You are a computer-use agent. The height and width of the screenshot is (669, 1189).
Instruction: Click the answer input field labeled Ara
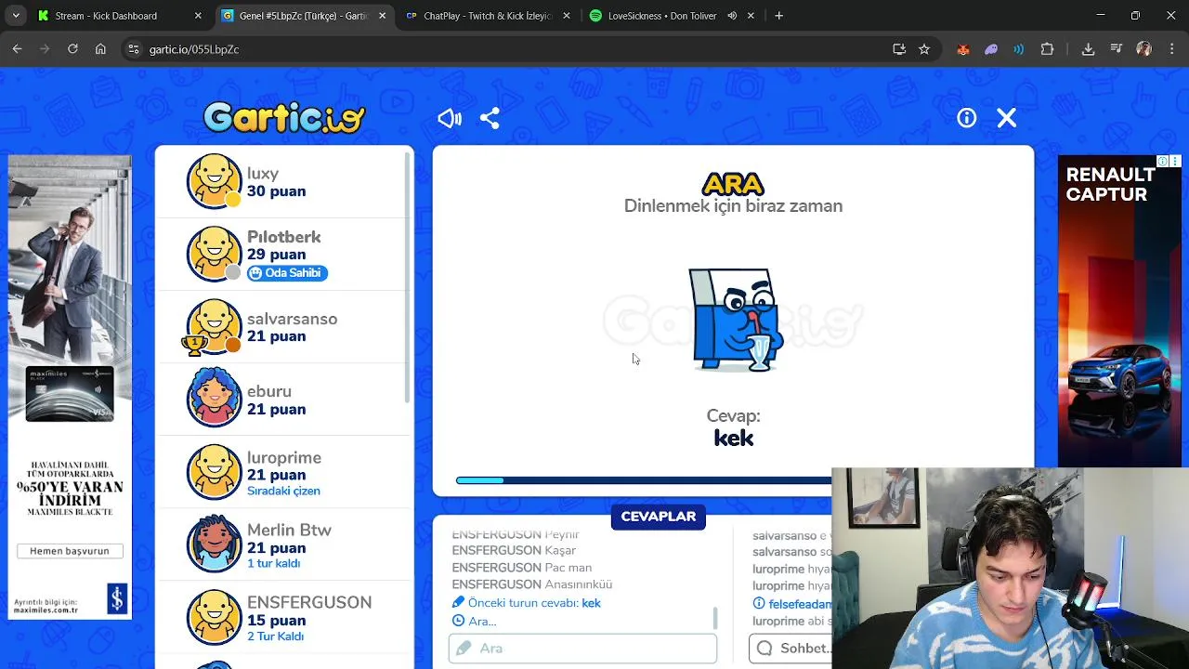[x=582, y=649]
